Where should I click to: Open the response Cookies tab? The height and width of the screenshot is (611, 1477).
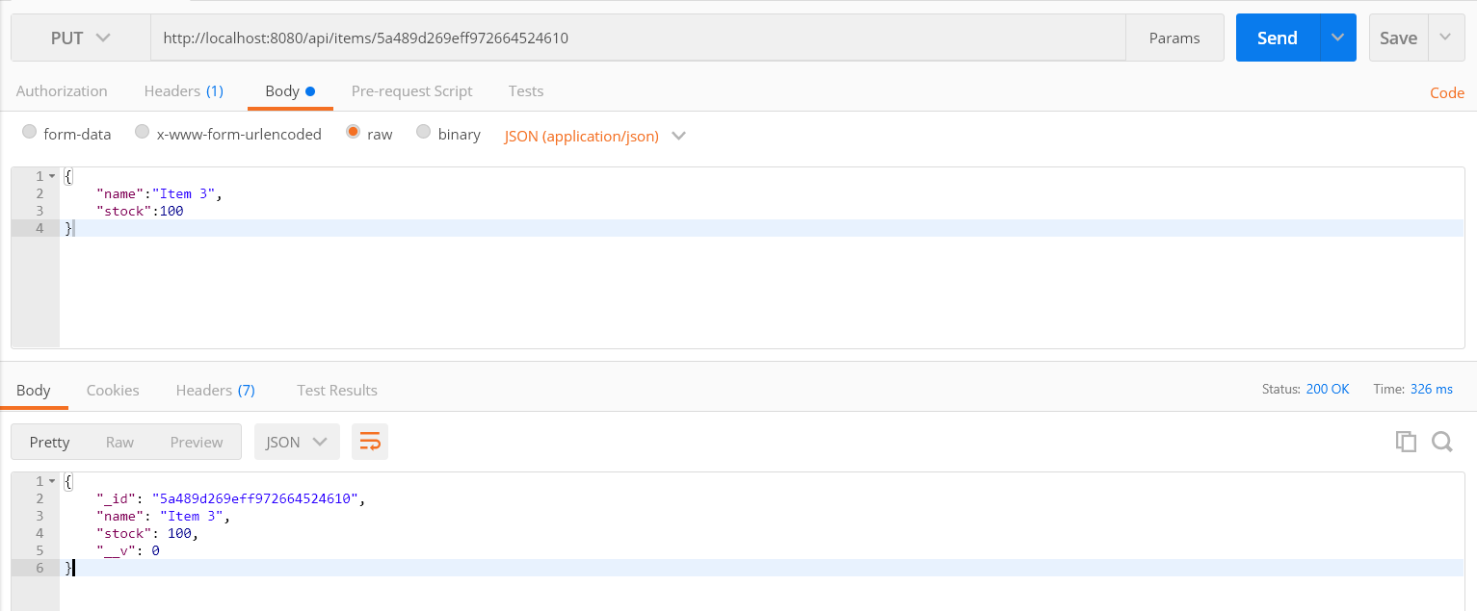tap(113, 390)
